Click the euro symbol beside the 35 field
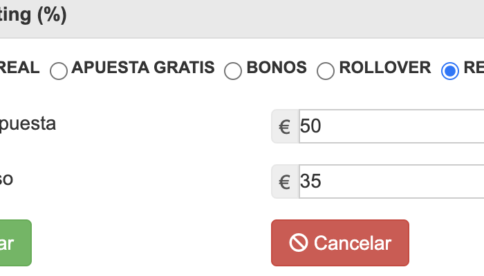This screenshot has width=484, height=276. coord(285,181)
